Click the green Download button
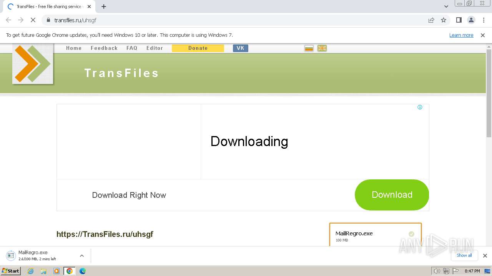Screen dimensions: 492x276 pos(392,195)
